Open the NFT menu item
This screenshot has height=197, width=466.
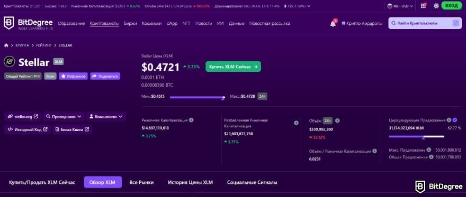coord(186,23)
